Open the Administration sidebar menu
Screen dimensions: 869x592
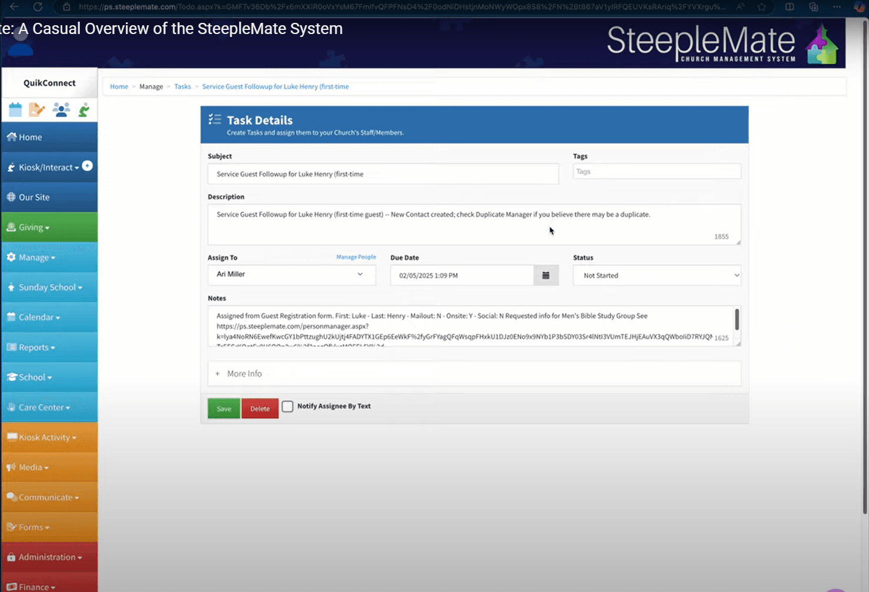coord(49,557)
